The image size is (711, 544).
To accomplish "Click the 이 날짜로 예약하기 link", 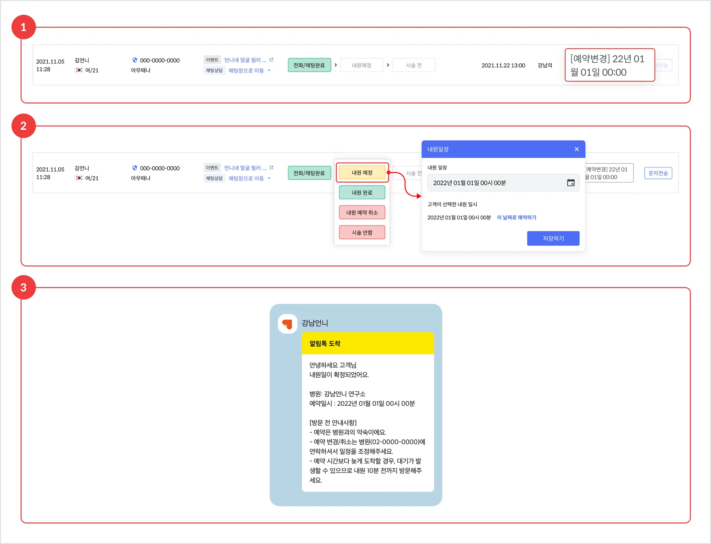I will click(516, 217).
